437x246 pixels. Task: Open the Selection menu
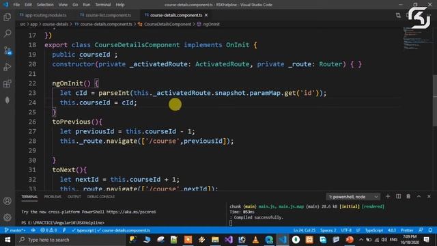[45, 5]
